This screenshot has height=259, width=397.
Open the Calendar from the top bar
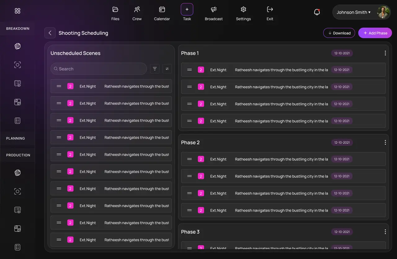162,12
